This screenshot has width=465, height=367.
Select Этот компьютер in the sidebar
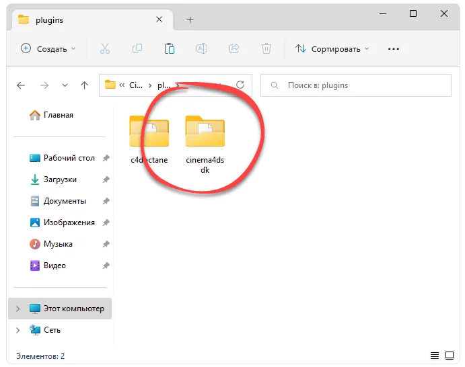[60, 309]
